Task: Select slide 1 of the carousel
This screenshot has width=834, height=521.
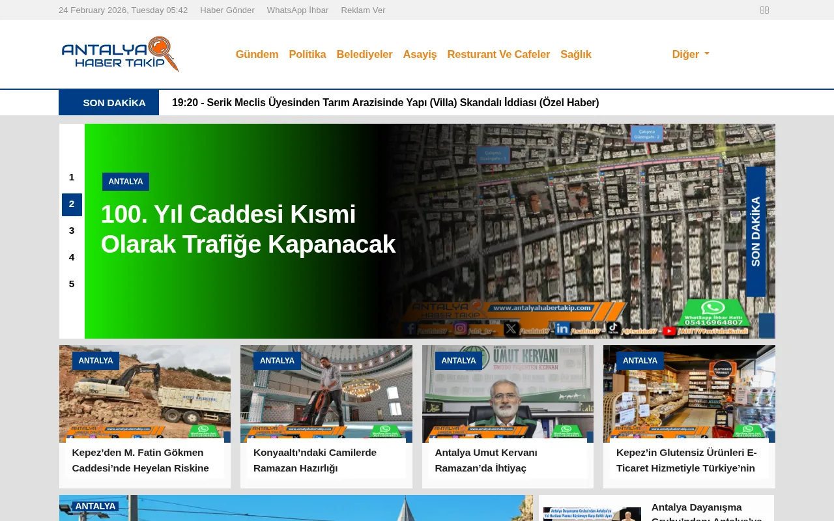Action: pyautogui.click(x=72, y=177)
